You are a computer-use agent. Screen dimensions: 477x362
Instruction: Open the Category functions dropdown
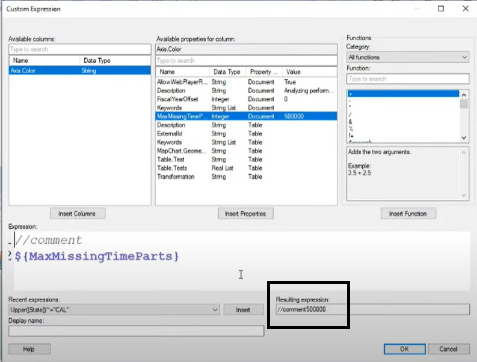coord(407,57)
